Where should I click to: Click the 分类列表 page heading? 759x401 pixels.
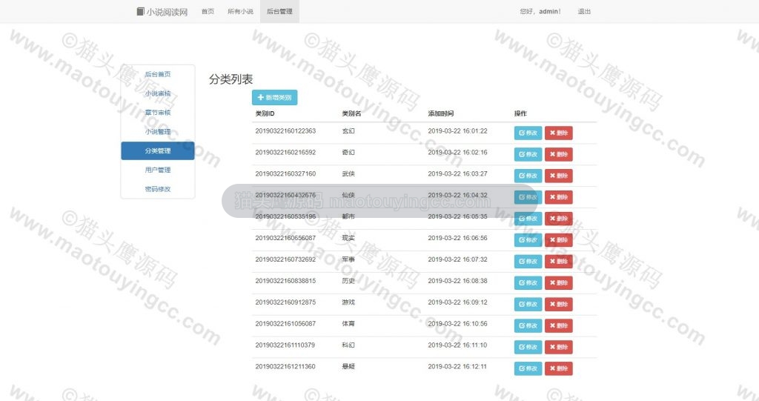pyautogui.click(x=231, y=79)
